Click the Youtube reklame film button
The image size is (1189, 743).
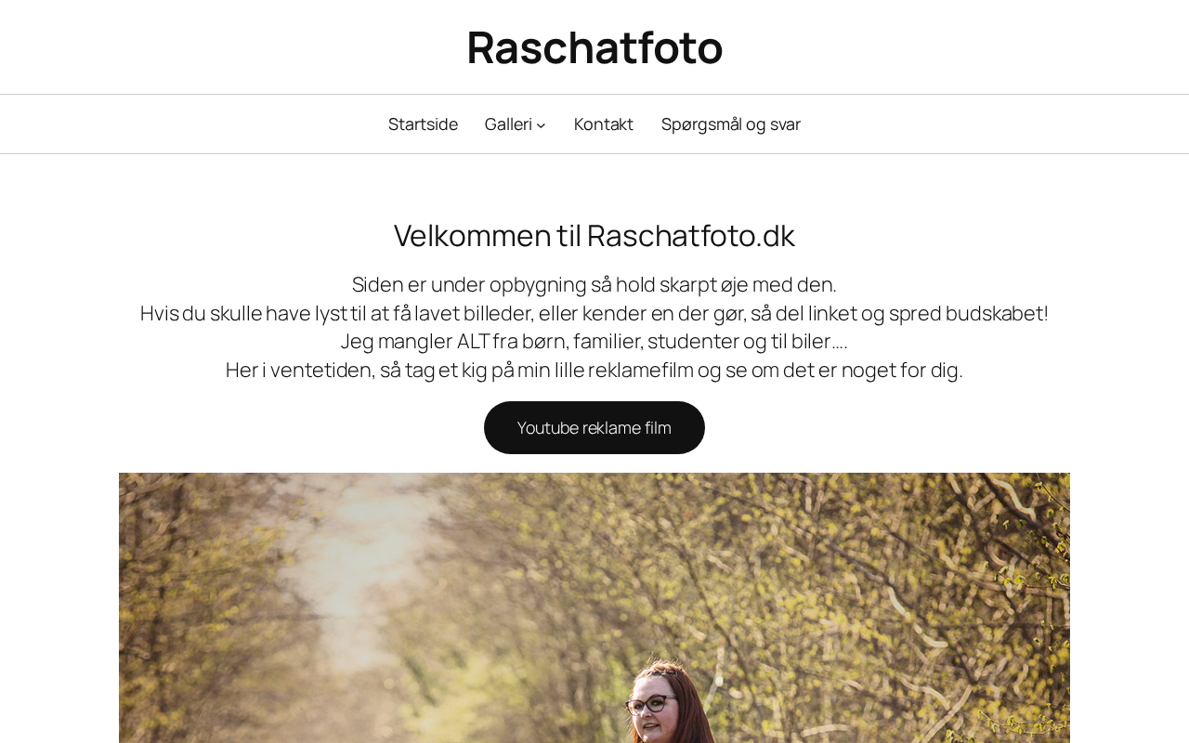(594, 427)
